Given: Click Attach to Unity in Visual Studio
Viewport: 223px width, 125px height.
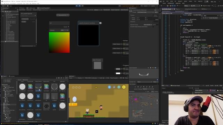Looking at the screenshot, I should (x=206, y=6).
